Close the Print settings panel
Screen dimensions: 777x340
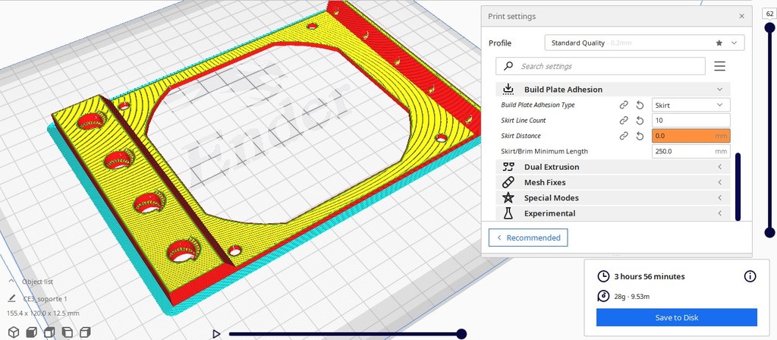741,17
